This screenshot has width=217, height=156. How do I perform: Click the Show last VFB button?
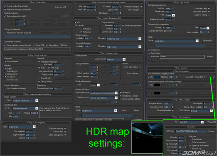(60, 7)
